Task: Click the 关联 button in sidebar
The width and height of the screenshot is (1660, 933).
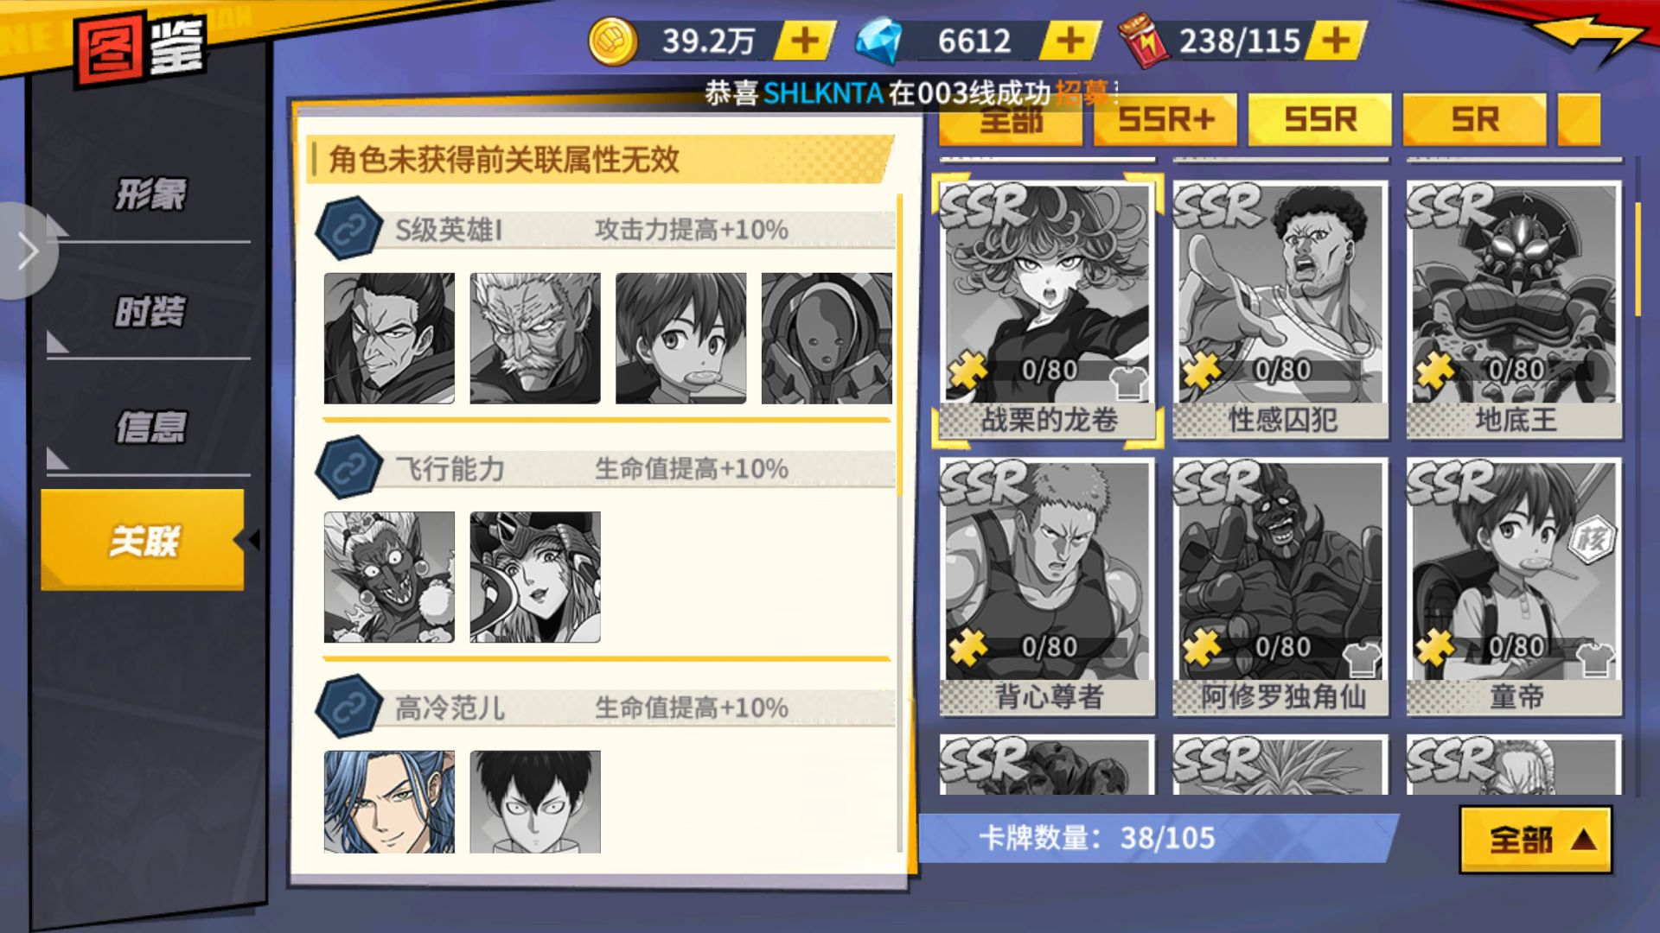Action: [144, 541]
